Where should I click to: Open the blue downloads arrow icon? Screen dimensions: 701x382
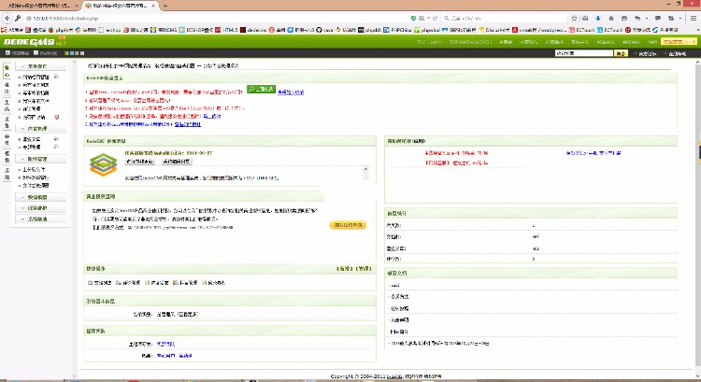(x=598, y=19)
